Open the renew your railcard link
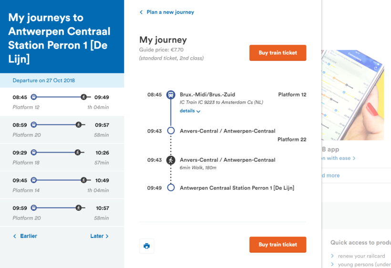 pos(361,256)
